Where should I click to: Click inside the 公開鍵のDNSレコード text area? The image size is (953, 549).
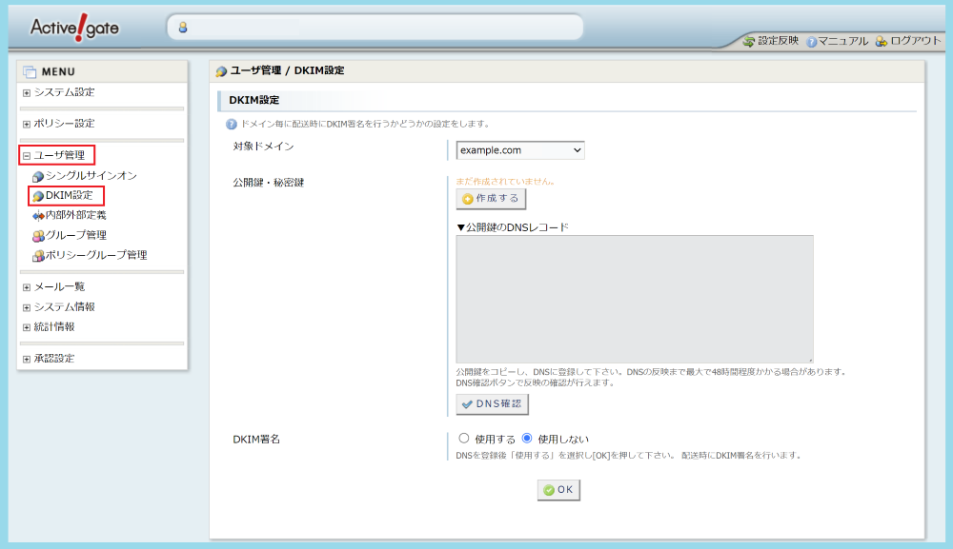click(634, 295)
